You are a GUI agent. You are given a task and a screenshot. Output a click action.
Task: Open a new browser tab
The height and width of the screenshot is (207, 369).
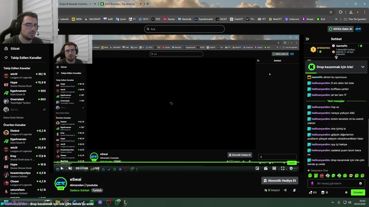[x=147, y=4]
